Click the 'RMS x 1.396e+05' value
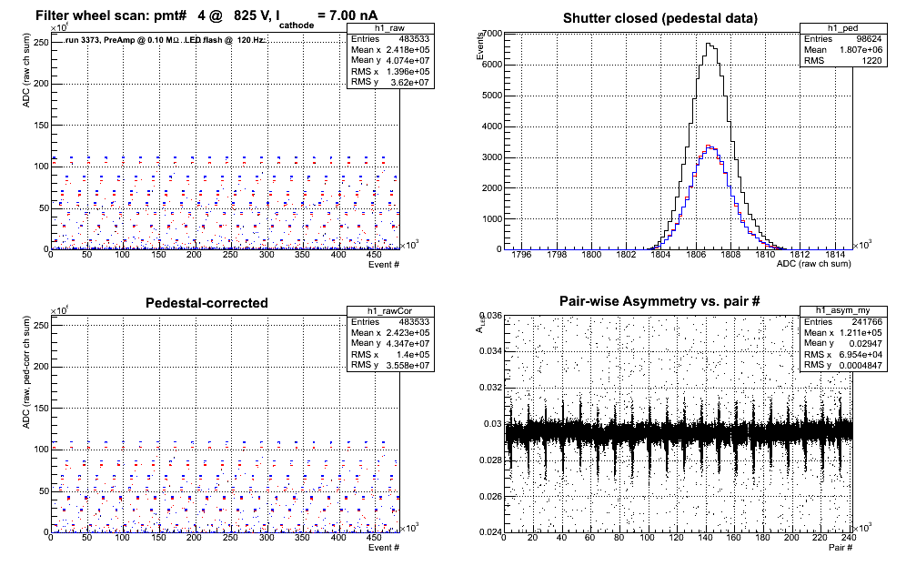Viewport: 906px width, 566px height. tap(390, 71)
